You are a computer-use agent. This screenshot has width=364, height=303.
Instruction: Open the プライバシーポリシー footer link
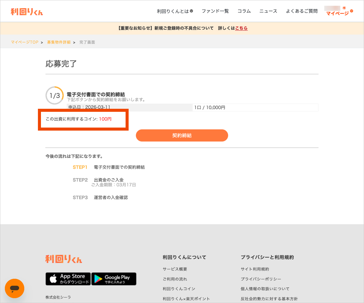click(x=261, y=279)
